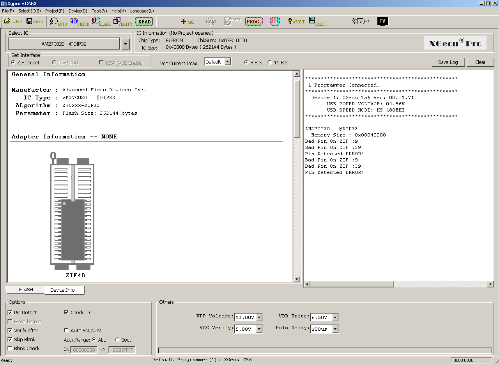Open the Vcc Current Imax dropdown

[228, 62]
